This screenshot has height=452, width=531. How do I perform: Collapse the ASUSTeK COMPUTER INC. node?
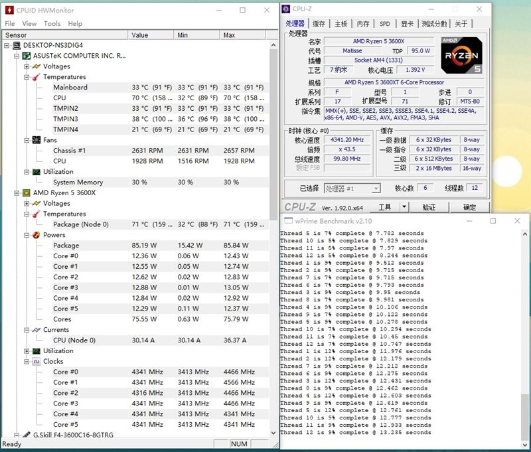click(x=16, y=56)
